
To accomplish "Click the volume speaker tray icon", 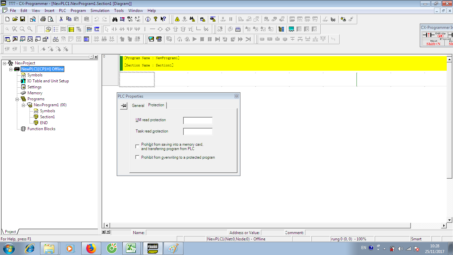I will [x=401, y=249].
